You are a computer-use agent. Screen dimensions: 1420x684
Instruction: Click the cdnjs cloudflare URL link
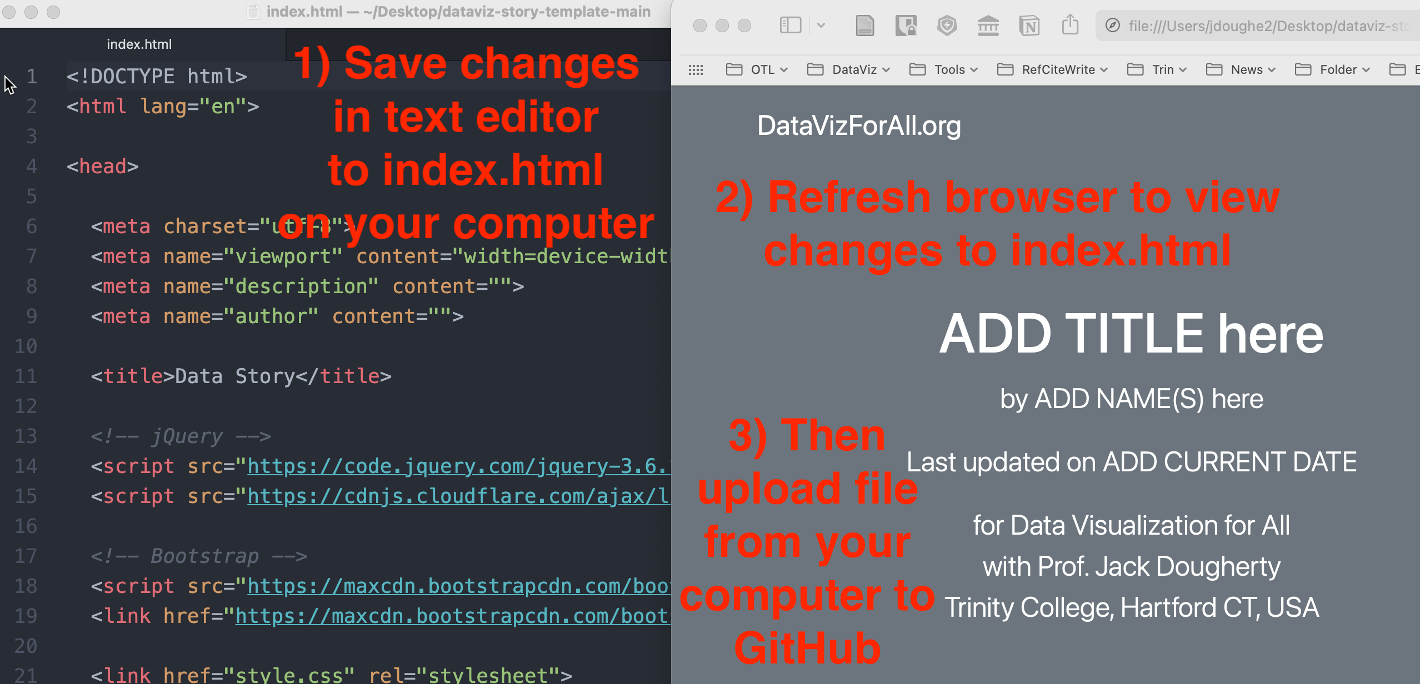(458, 496)
